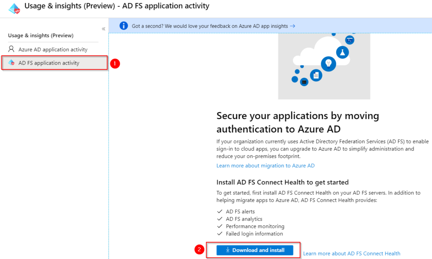This screenshot has width=432, height=259.
Task: Click the checkmark beside AD FS alerts
Action: (219, 211)
